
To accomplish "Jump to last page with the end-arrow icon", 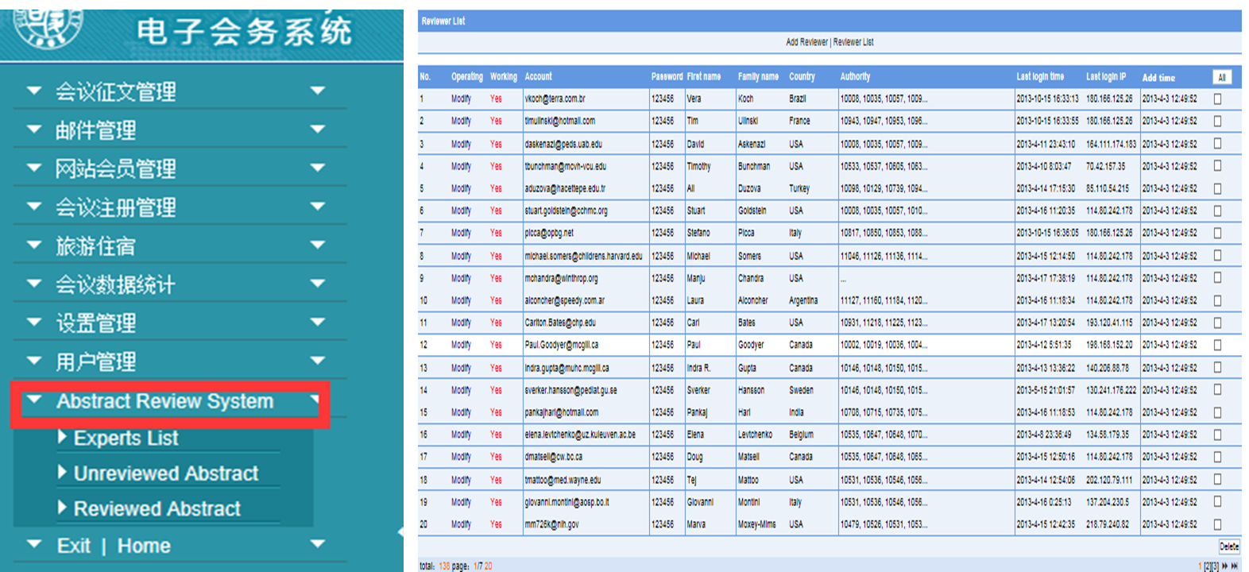I will (x=1235, y=566).
